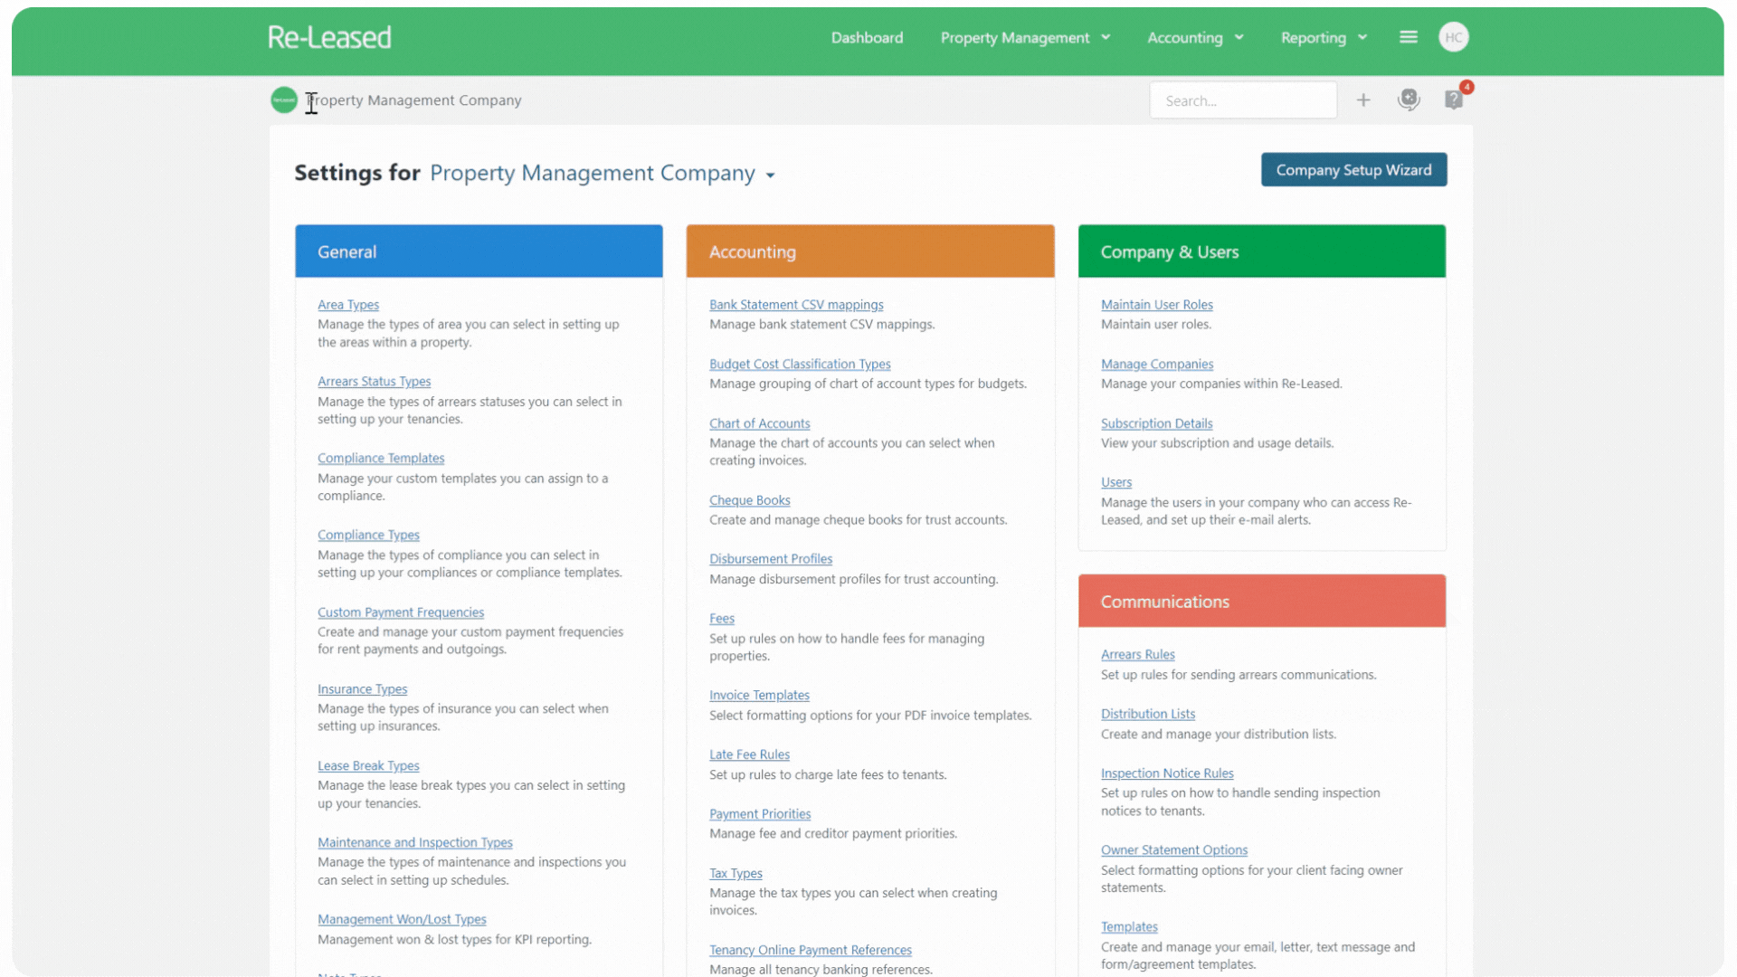
Task: Open Disbursement Profiles link
Action: 771,559
